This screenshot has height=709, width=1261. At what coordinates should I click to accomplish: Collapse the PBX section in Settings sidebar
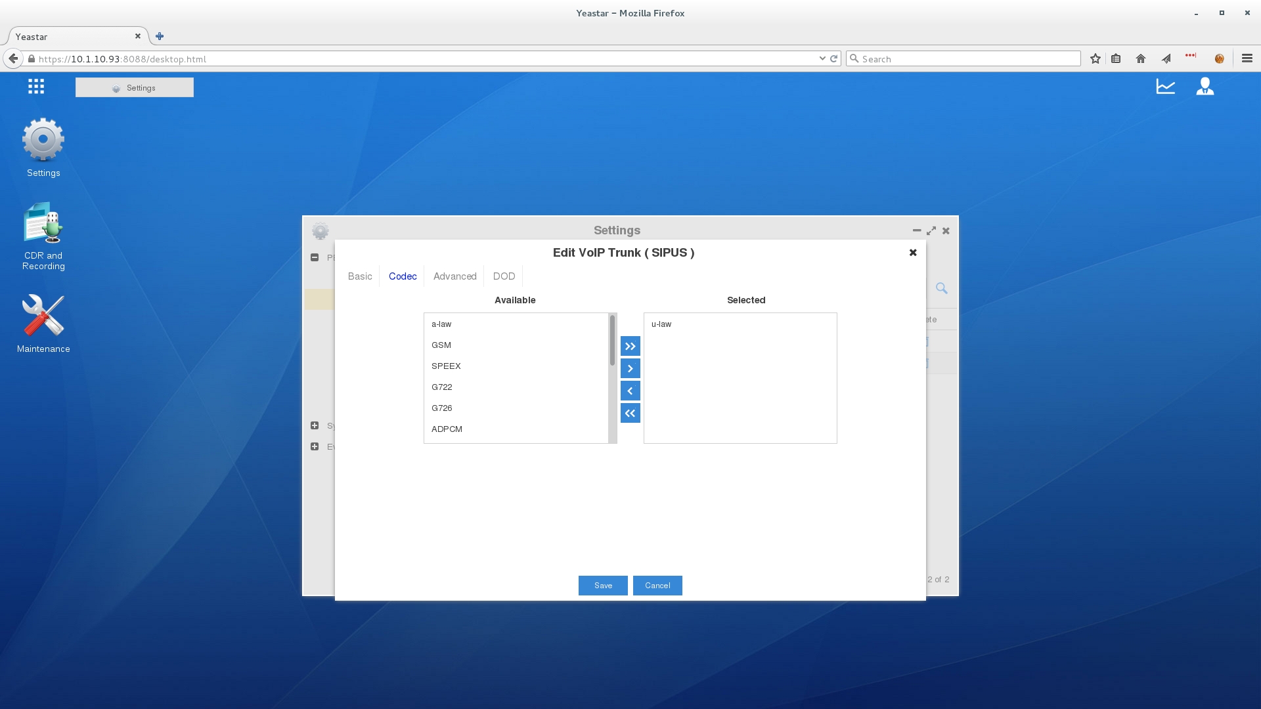(x=315, y=257)
